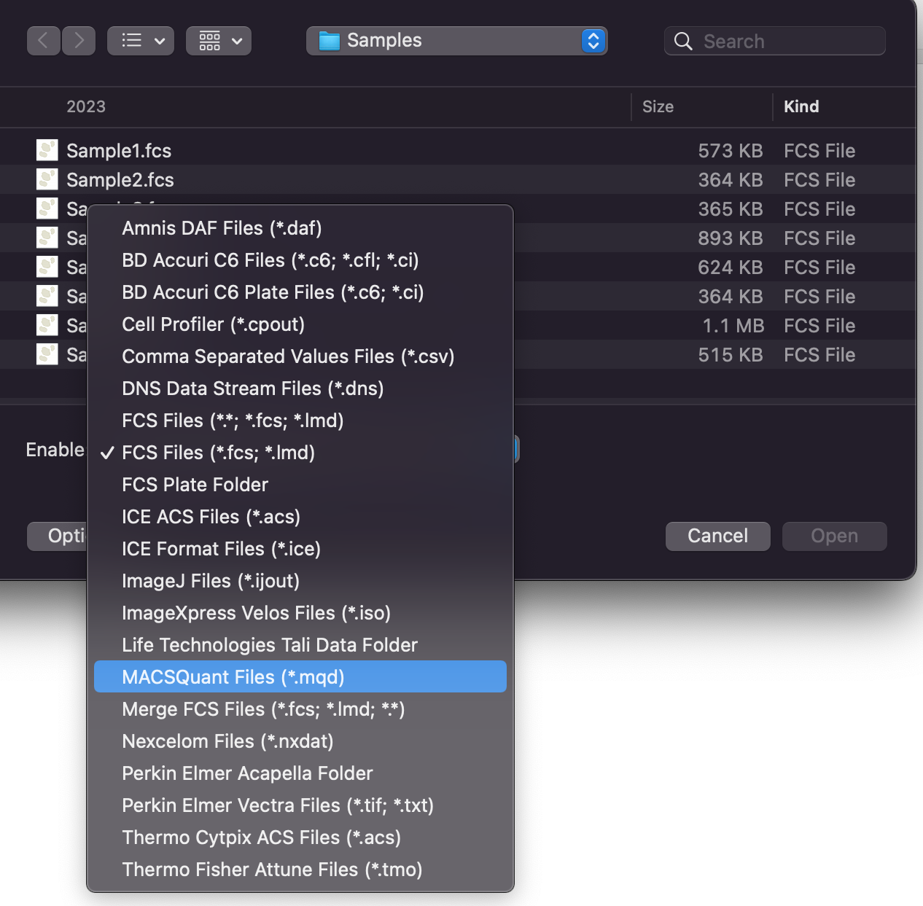Choose MACSQuant Files (*.mqd)
The image size is (923, 906).
(300, 677)
